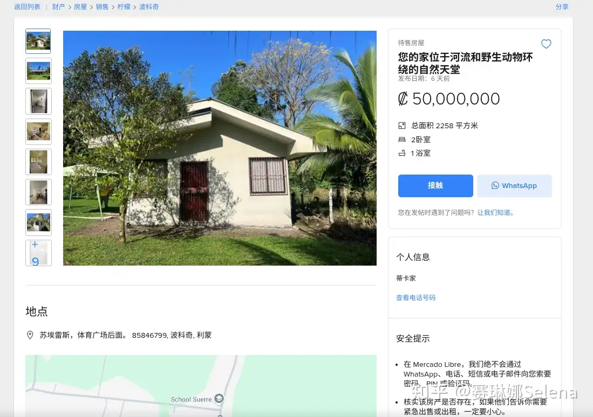The width and height of the screenshot is (593, 417).
Task: Click the School Suerre map marker
Action: tap(219, 399)
